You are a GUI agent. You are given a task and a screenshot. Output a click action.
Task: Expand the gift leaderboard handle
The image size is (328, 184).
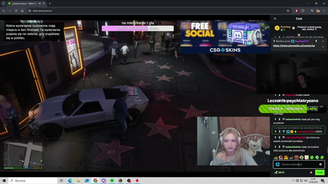(299, 35)
